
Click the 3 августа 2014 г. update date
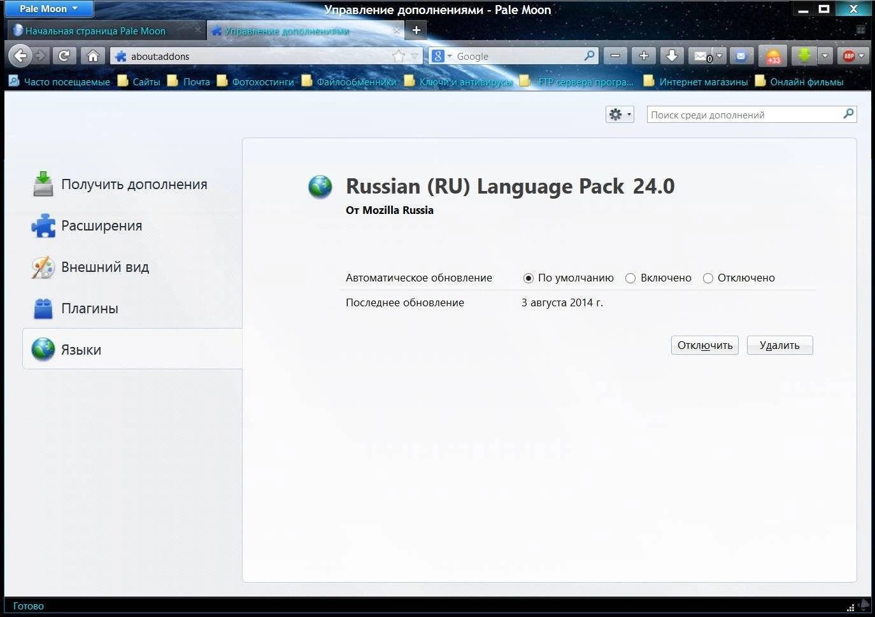562,303
